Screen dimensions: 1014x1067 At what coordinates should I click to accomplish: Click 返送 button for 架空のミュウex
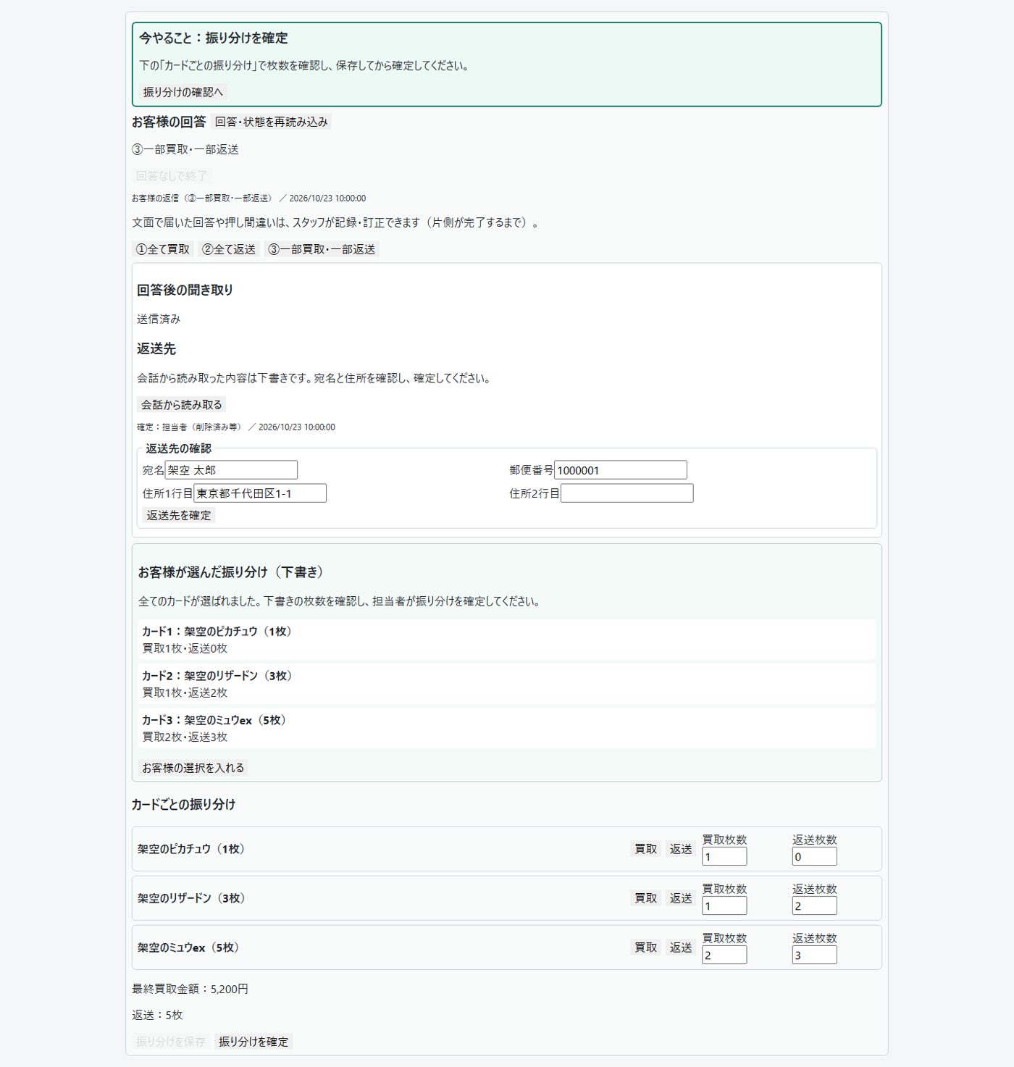click(x=681, y=947)
